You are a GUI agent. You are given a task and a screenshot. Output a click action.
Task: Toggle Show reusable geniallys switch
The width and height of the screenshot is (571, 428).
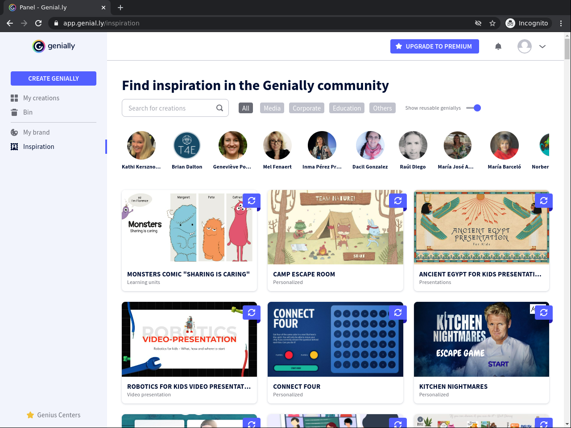coord(473,108)
